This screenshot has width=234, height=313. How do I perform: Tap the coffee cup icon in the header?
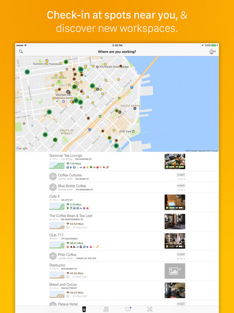pyautogui.click(x=212, y=51)
